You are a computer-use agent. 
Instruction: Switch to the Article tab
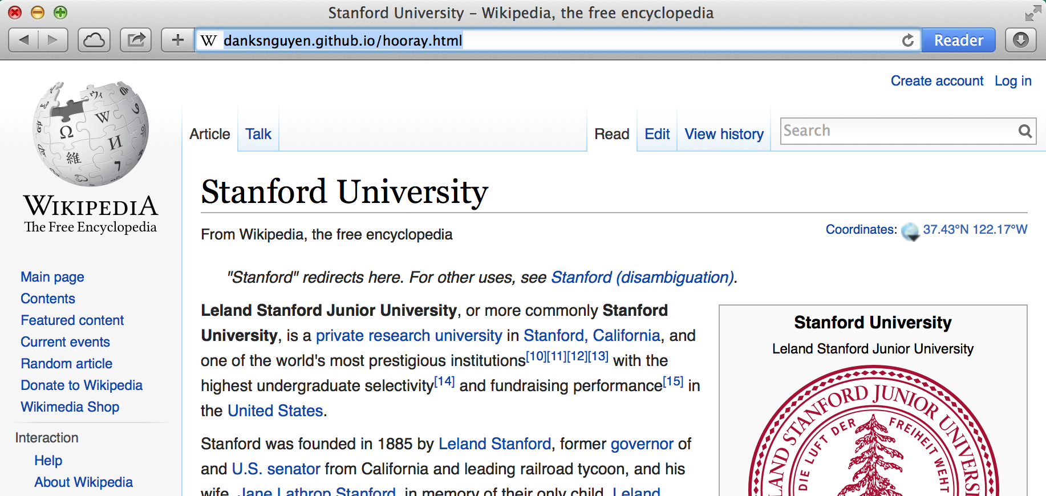(210, 134)
